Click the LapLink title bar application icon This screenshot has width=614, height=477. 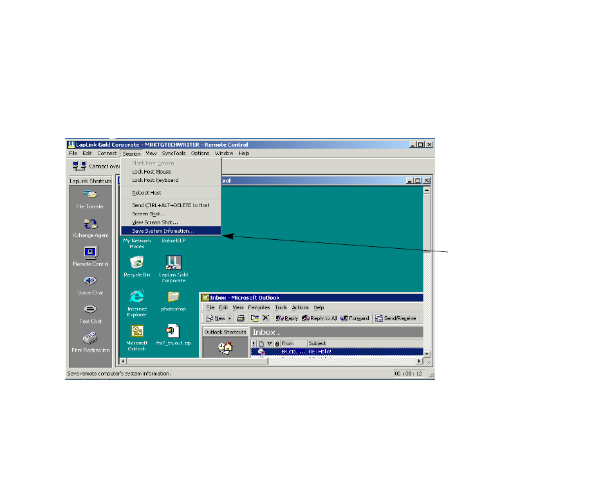coord(71,145)
